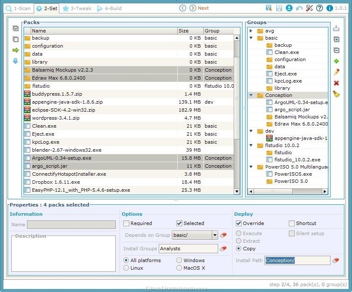Click the Install Groups input field
The height and width of the screenshot is (292, 352).
(x=188, y=249)
